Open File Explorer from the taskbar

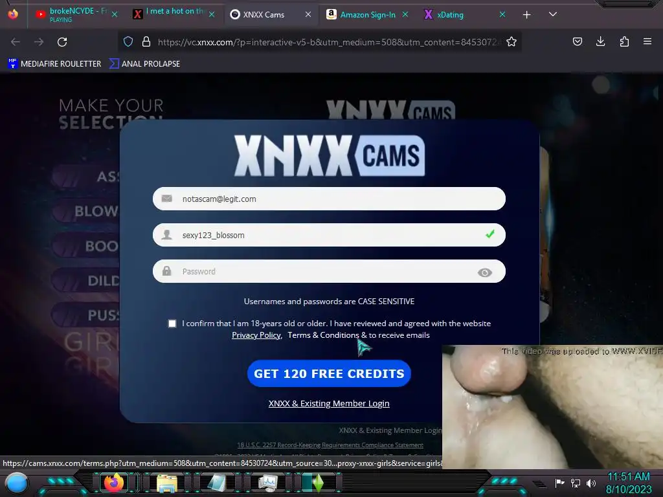[167, 483]
